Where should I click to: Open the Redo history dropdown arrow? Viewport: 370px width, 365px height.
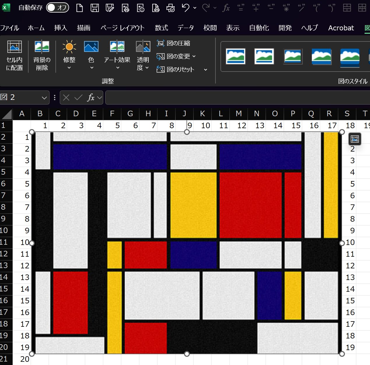[215, 8]
